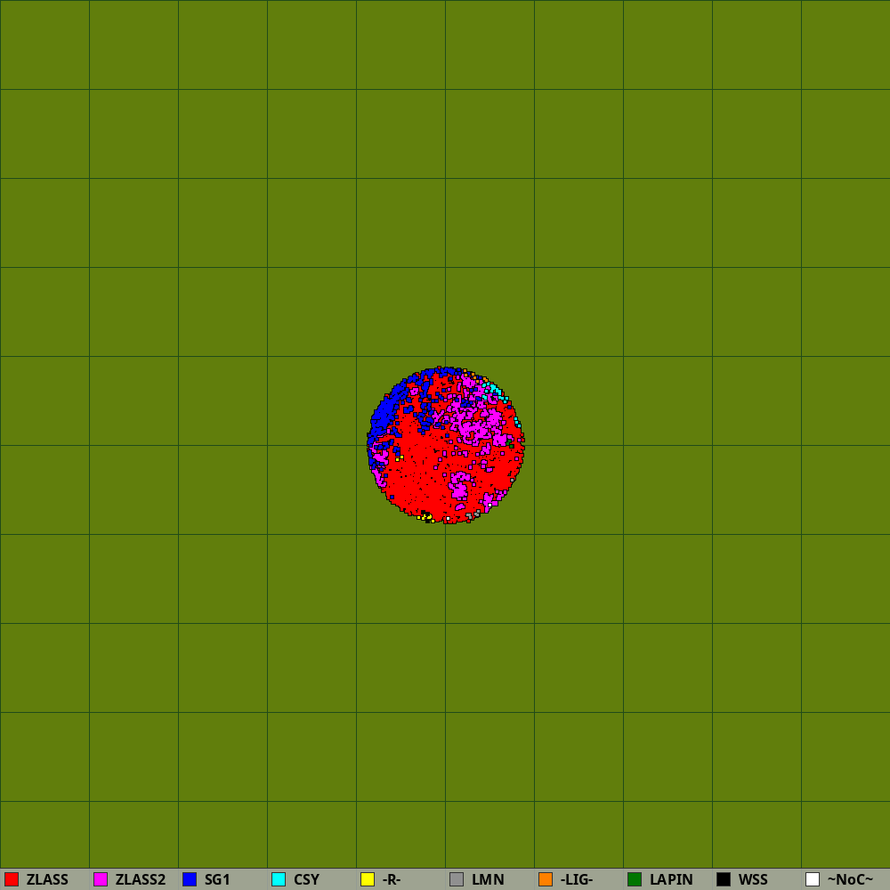Select the -R- legend label

392,880
